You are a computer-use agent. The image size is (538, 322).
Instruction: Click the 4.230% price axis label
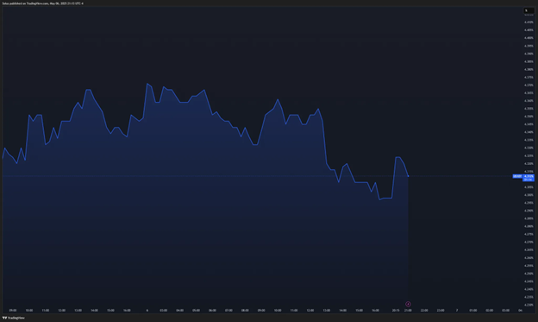click(529, 305)
